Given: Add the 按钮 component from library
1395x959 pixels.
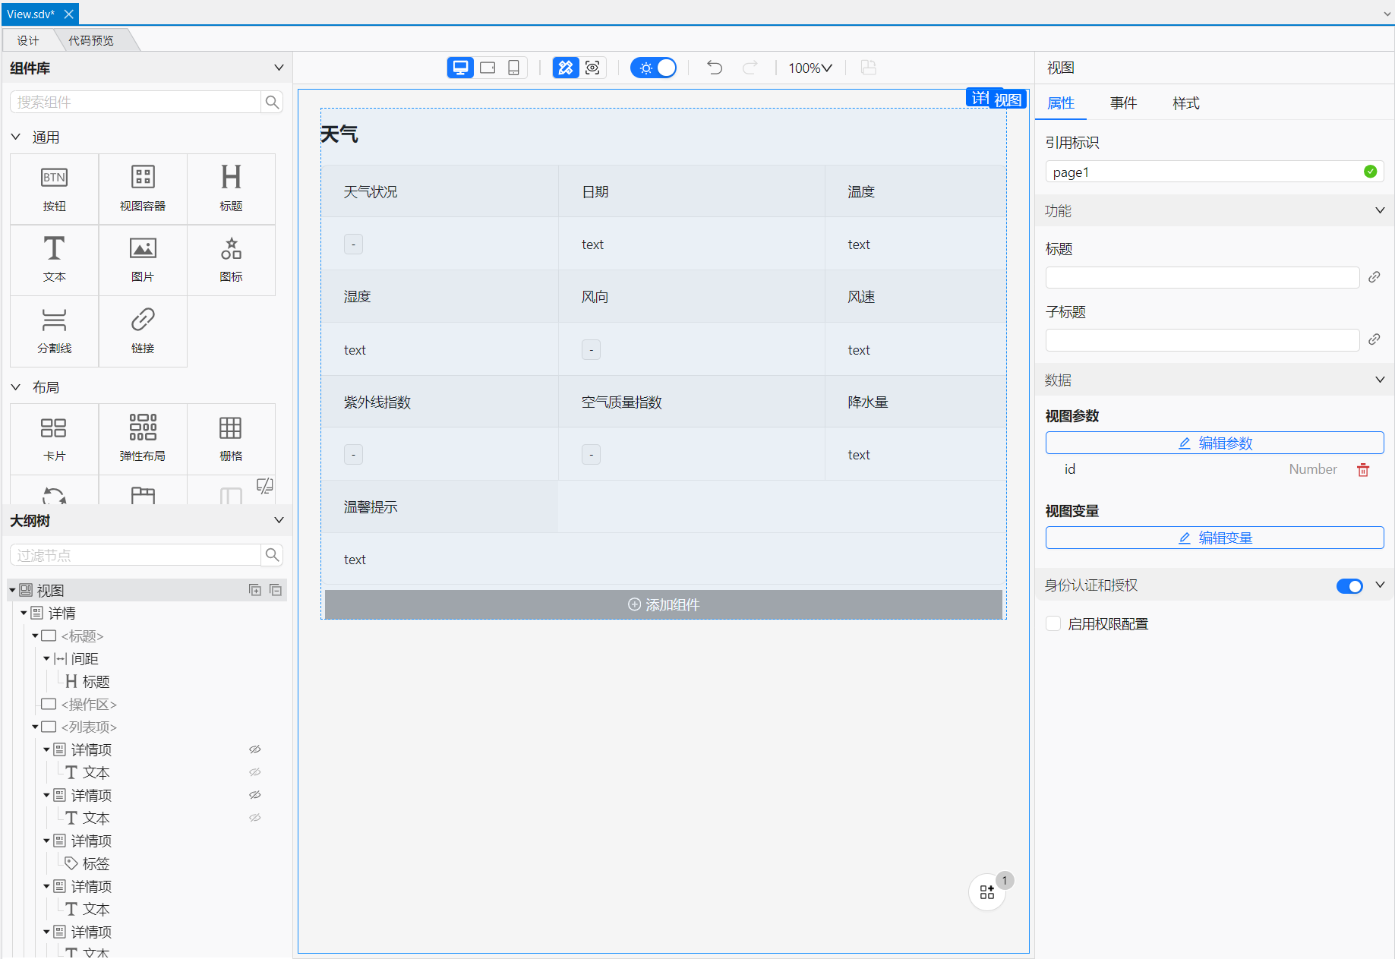Looking at the screenshot, I should (x=54, y=188).
